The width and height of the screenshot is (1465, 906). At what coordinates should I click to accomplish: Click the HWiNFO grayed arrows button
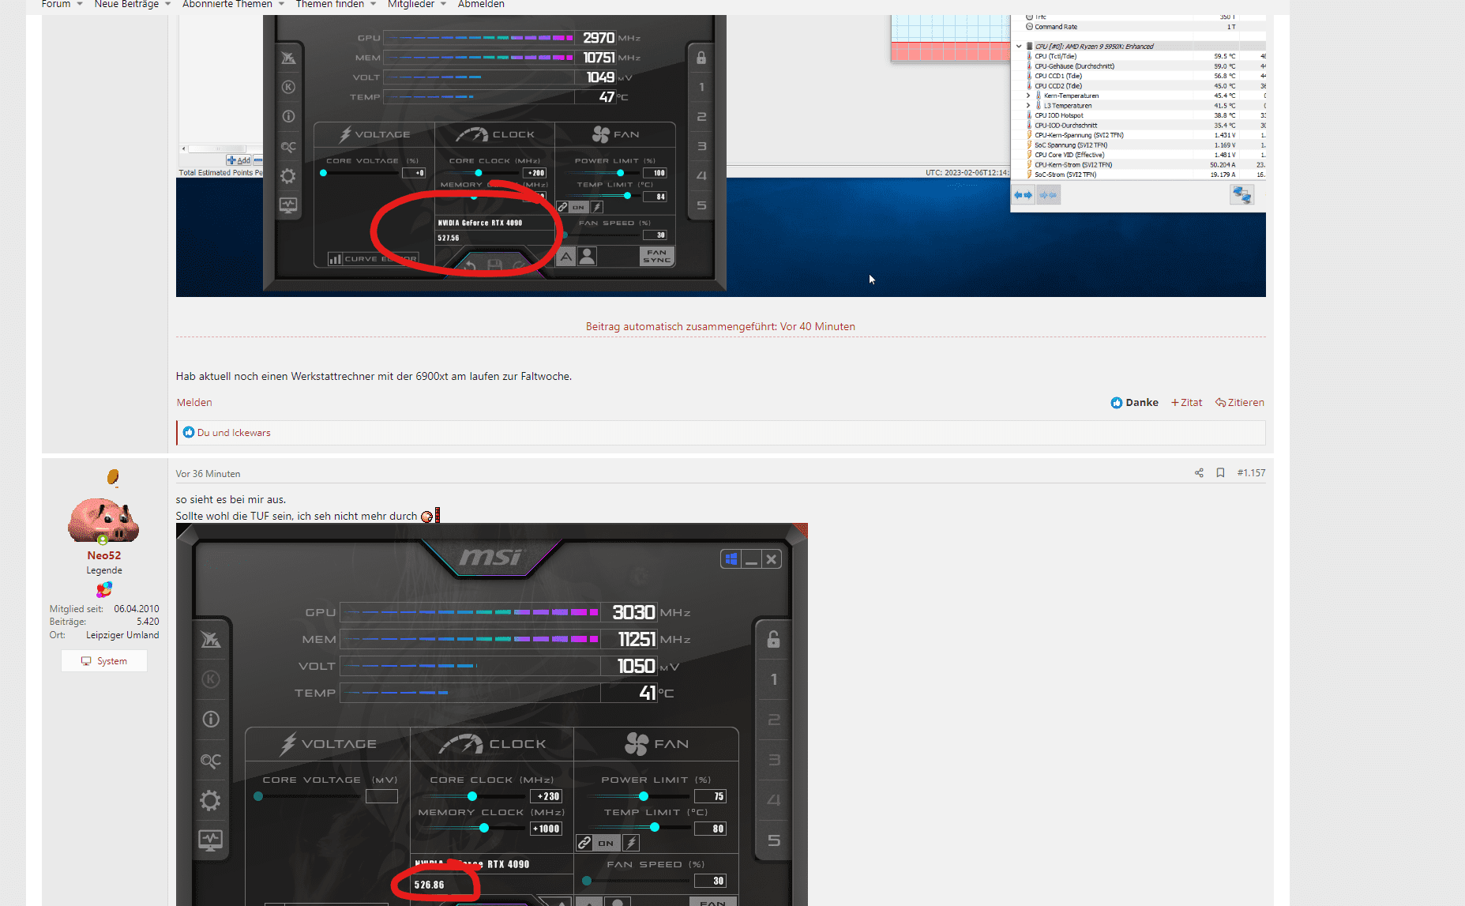1048,194
